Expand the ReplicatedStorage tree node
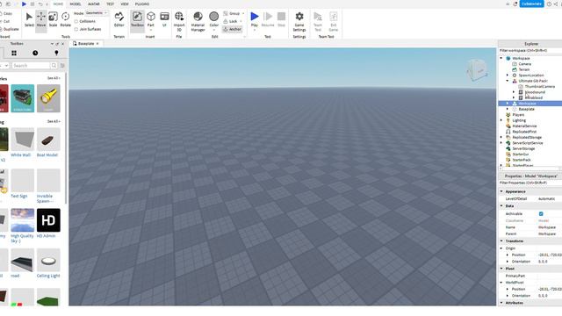 tap(501, 137)
